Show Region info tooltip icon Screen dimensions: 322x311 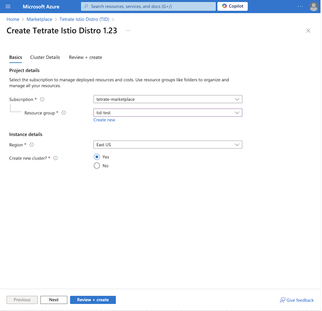[x=31, y=145]
